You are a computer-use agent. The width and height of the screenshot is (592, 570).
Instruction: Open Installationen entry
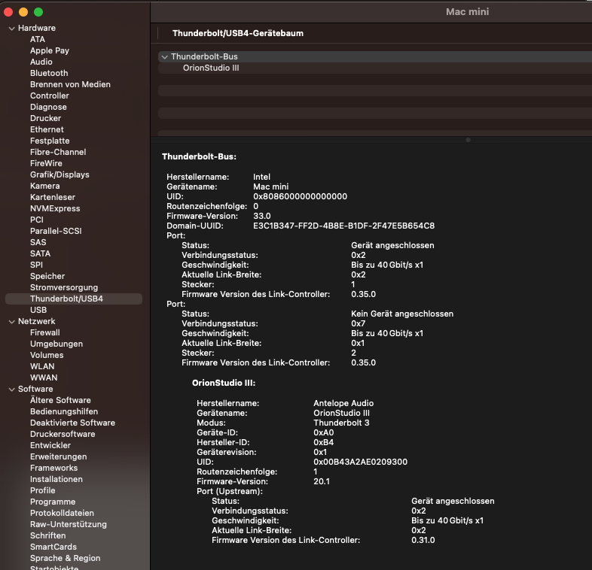tap(56, 479)
